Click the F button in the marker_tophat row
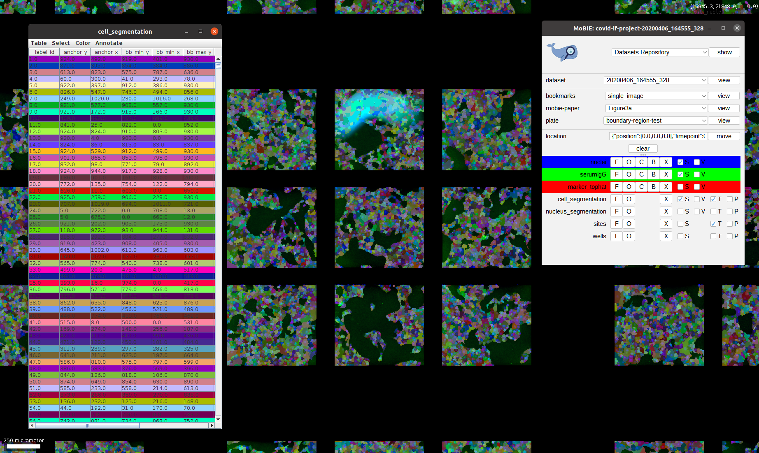Image resolution: width=759 pixels, height=453 pixels. (616, 187)
